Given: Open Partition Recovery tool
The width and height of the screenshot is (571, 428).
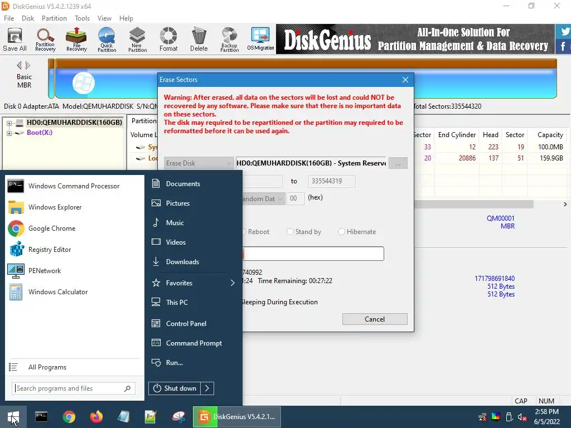Looking at the screenshot, I should pyautogui.click(x=45, y=40).
